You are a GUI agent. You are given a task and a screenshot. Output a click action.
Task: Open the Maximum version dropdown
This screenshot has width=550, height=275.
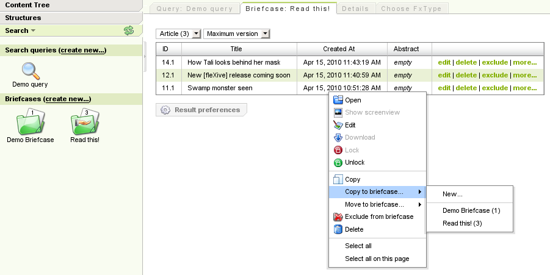(x=237, y=34)
